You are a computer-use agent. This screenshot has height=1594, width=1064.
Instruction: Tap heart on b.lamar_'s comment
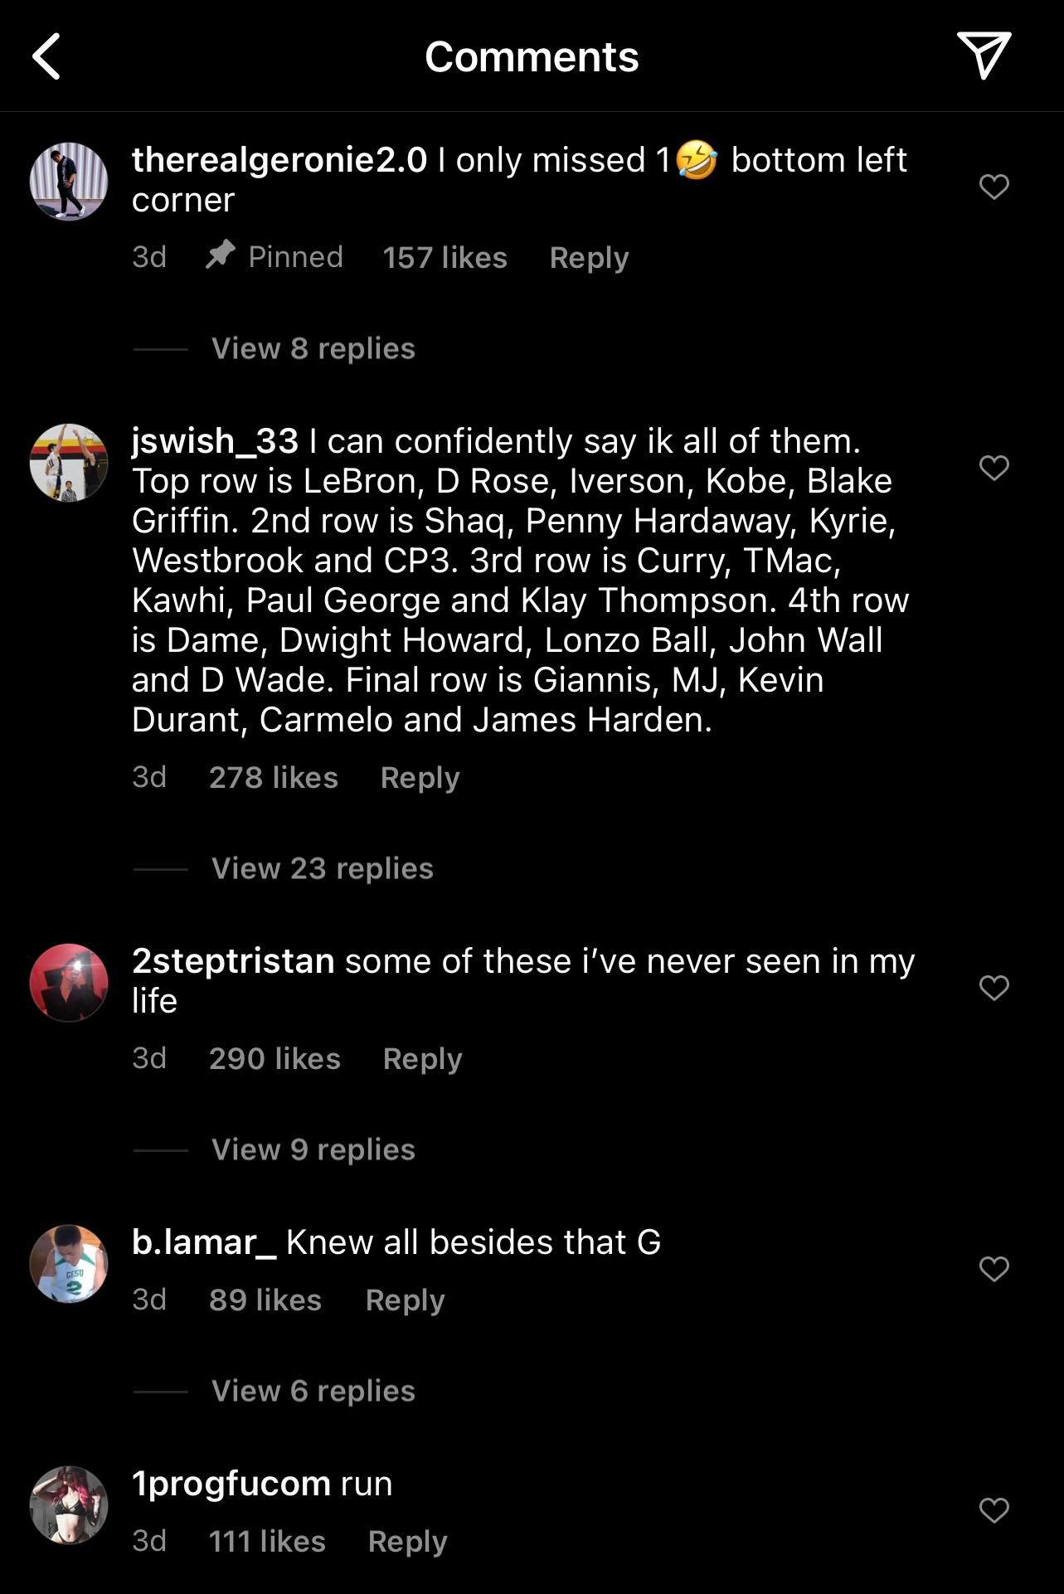[x=994, y=1269]
